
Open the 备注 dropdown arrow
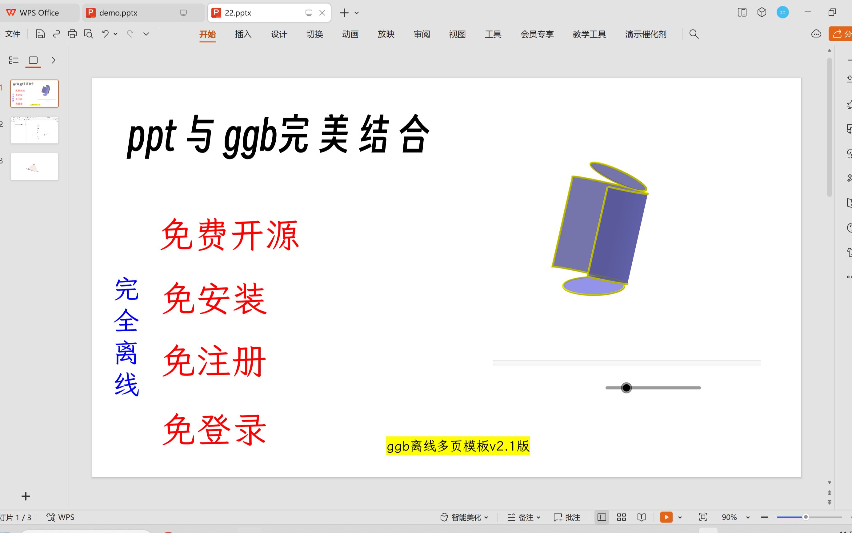coord(538,518)
